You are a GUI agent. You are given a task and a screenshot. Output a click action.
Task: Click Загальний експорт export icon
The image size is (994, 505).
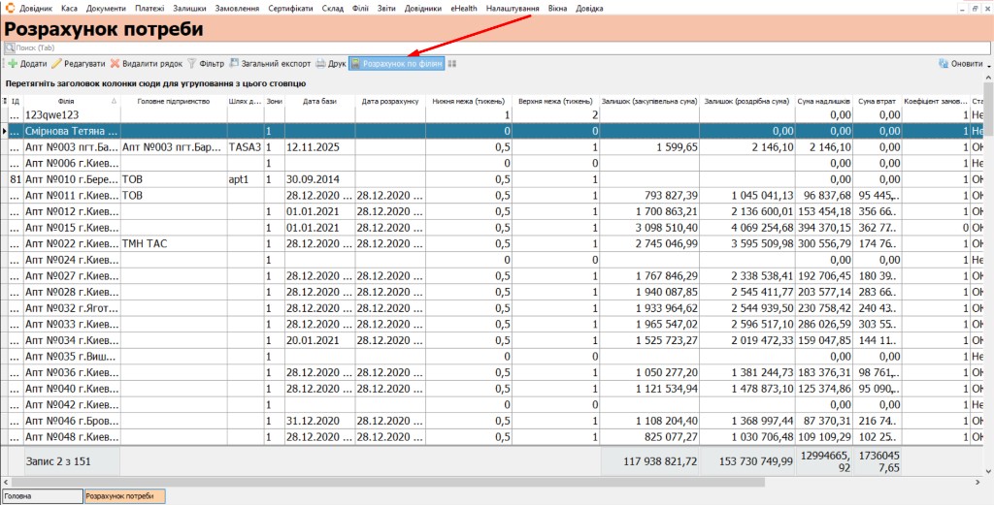[x=235, y=64]
